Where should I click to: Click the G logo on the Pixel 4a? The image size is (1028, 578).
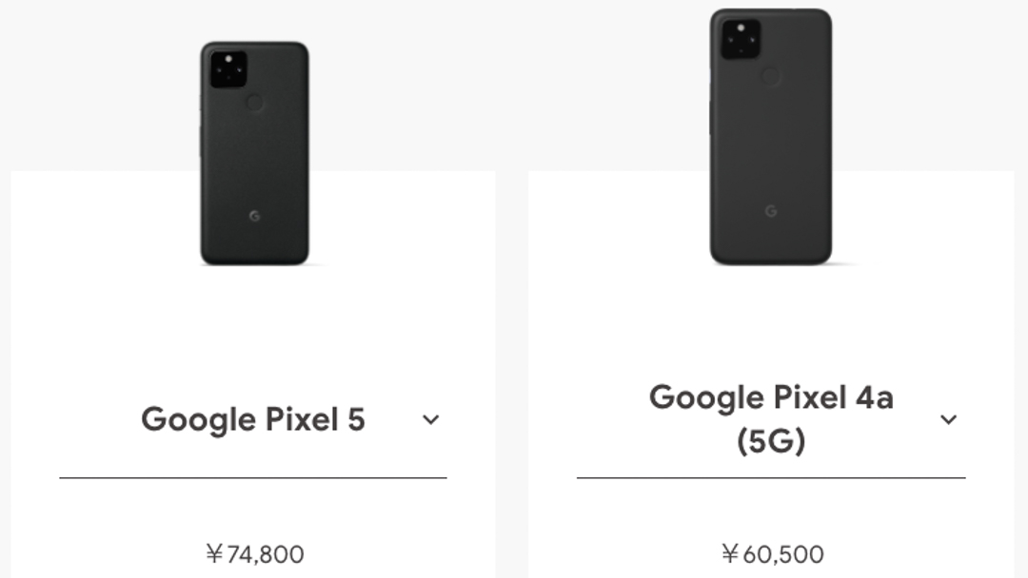pyautogui.click(x=771, y=211)
